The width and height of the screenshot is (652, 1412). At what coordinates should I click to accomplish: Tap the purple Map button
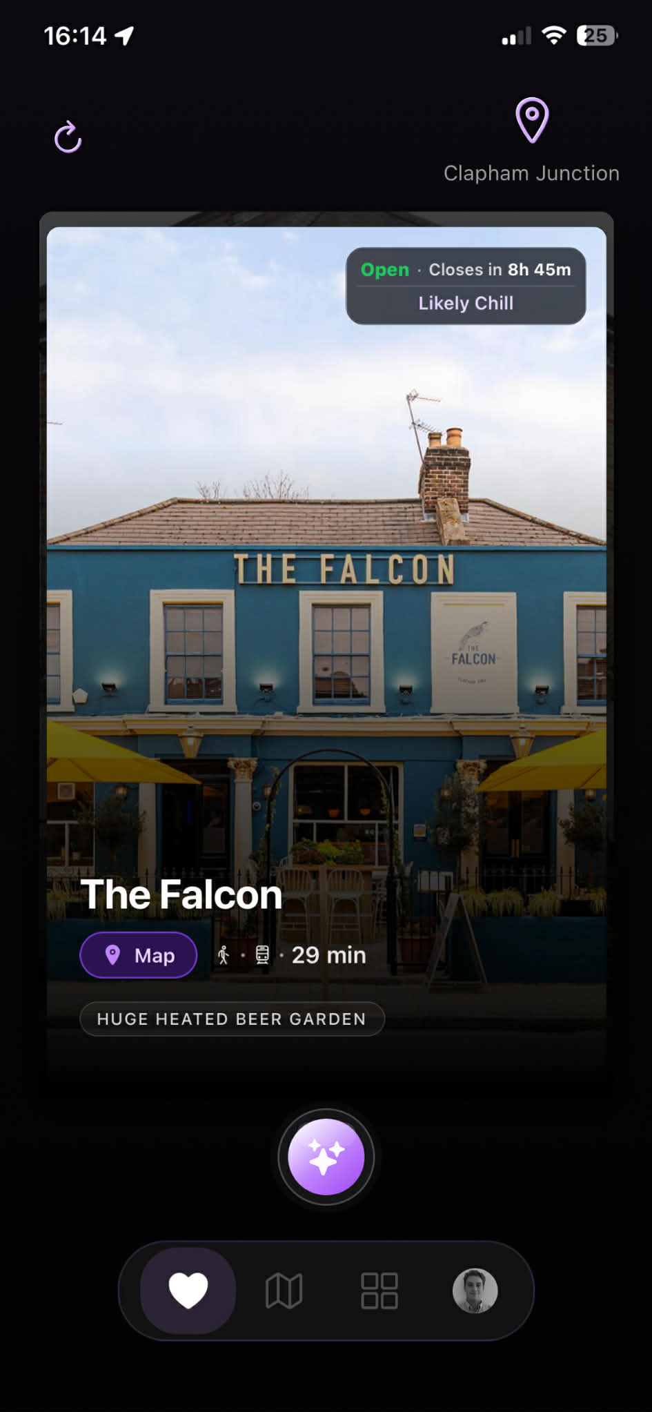[x=139, y=955]
